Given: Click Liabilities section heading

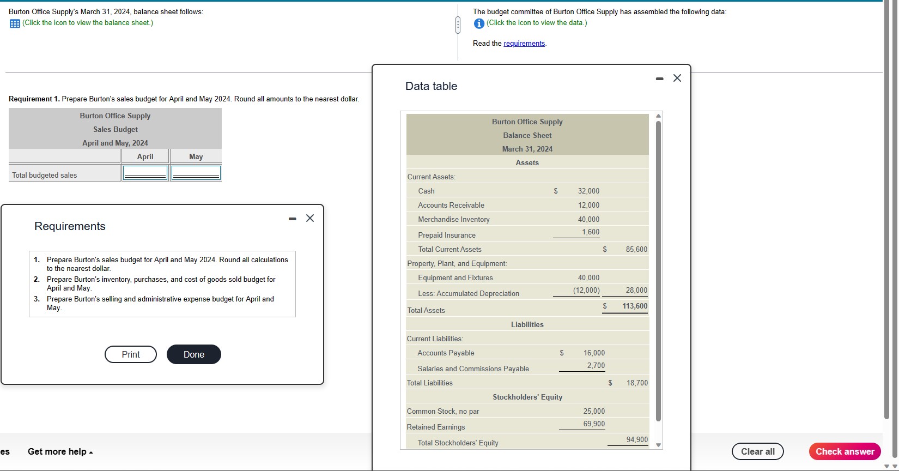Looking at the screenshot, I should (527, 324).
